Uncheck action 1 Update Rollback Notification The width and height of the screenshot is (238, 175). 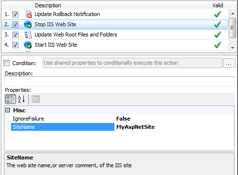(x=15, y=14)
